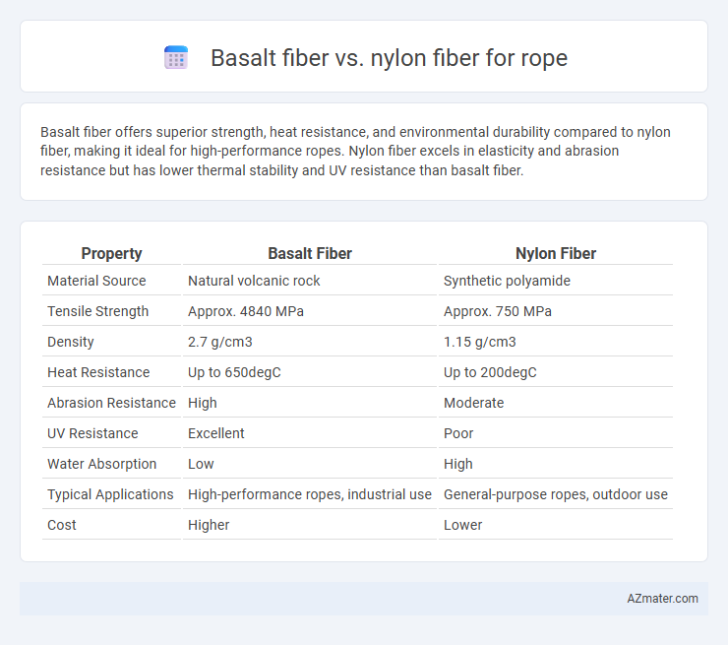
Task: Select the 'Cost' row label
Action: point(62,525)
